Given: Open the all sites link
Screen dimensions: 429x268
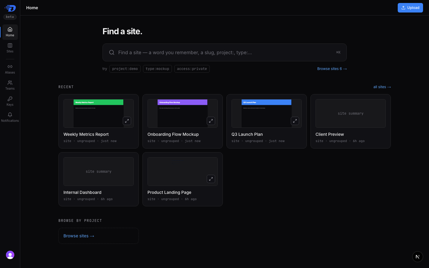Looking at the screenshot, I should [382, 87].
